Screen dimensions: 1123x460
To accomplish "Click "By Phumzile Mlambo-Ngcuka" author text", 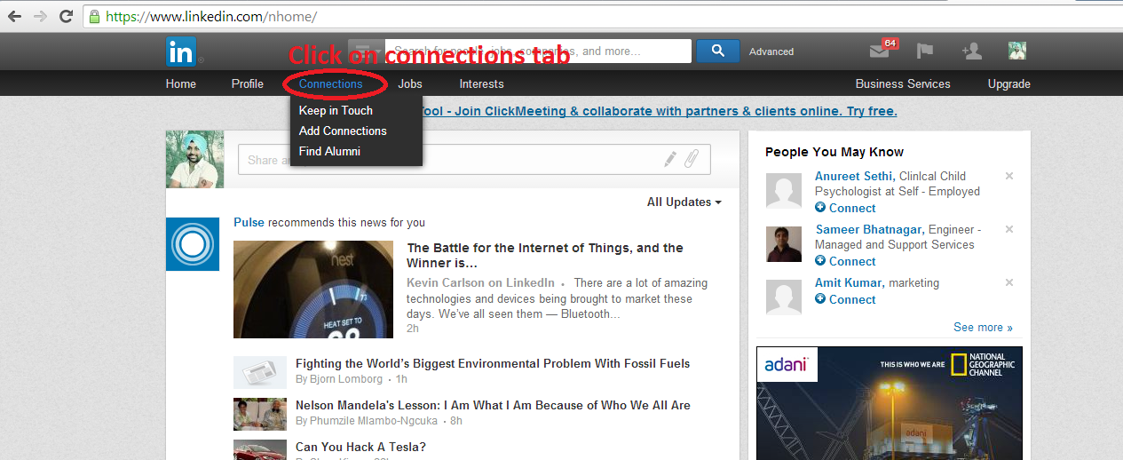I will [367, 421].
